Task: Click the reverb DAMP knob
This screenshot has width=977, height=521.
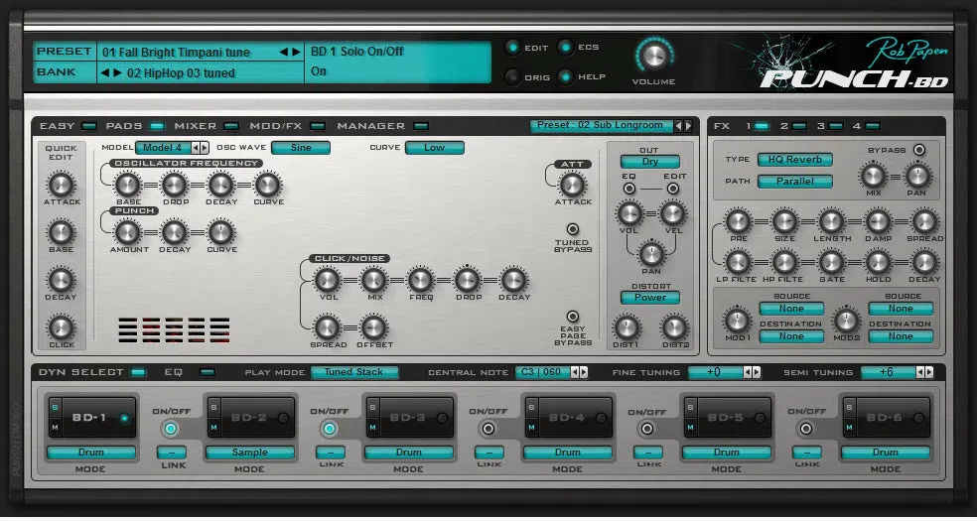Action: tap(879, 221)
